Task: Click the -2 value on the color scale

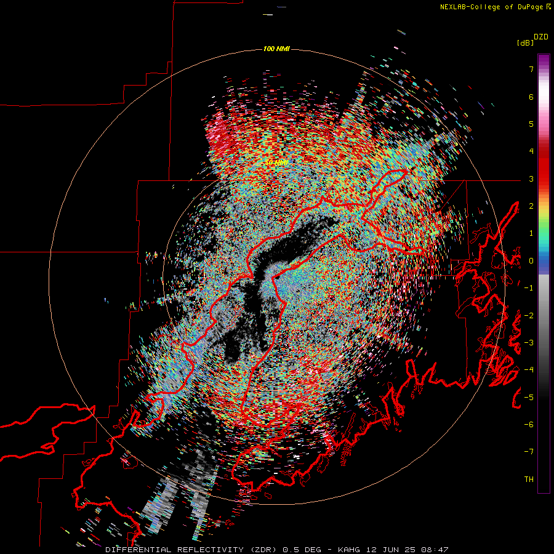Action: click(x=529, y=316)
